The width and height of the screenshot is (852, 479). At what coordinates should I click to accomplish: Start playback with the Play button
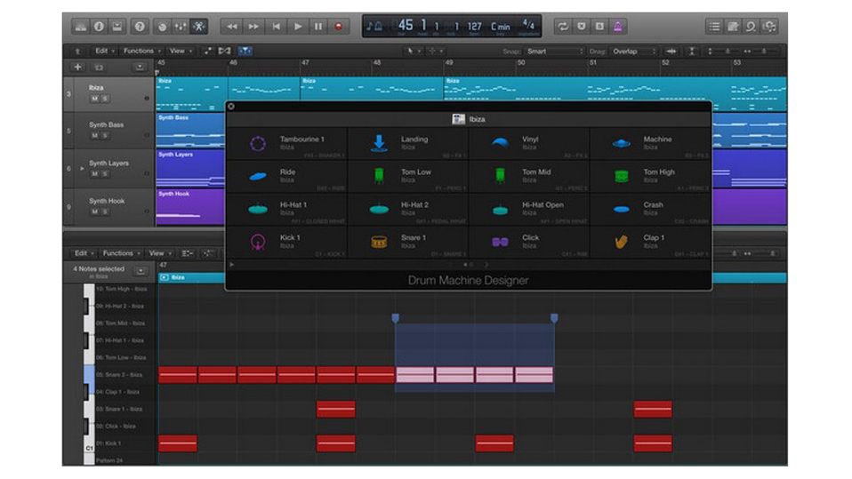298,26
